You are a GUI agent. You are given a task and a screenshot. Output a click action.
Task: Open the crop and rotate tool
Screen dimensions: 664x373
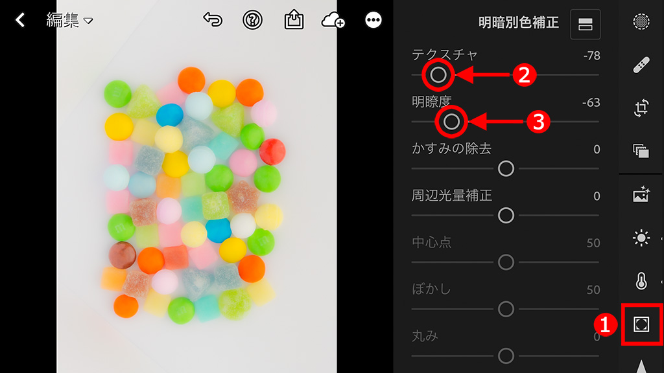pos(641,108)
